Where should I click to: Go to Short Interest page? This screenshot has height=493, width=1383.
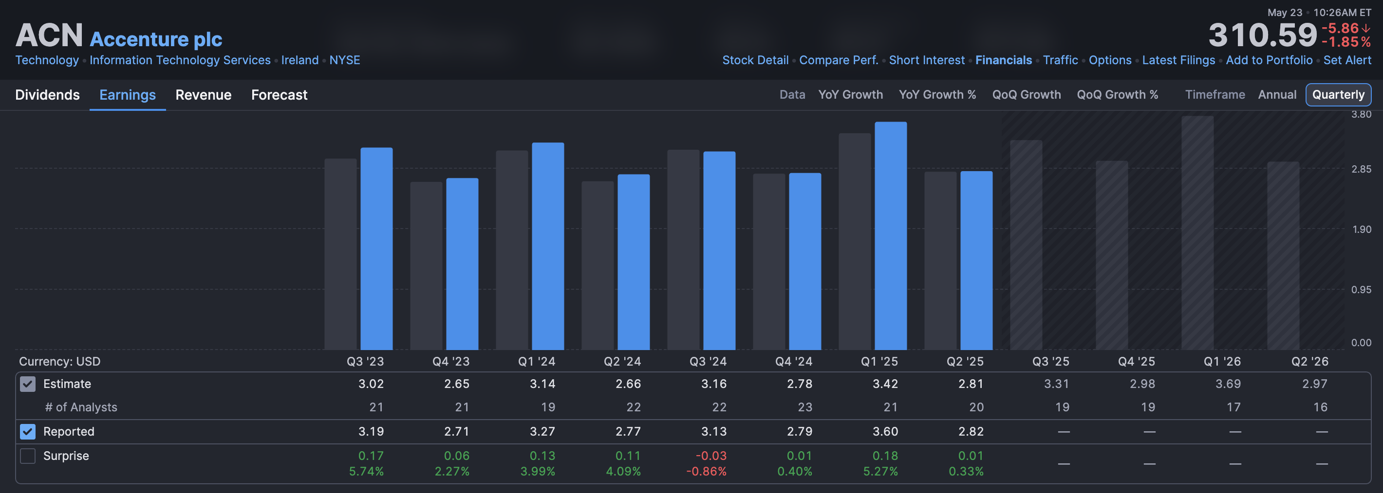[x=927, y=60]
